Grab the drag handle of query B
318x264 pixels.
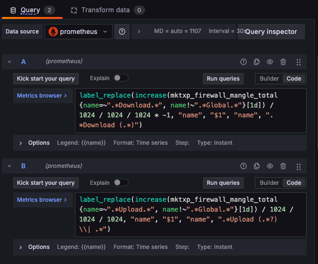[299, 166]
